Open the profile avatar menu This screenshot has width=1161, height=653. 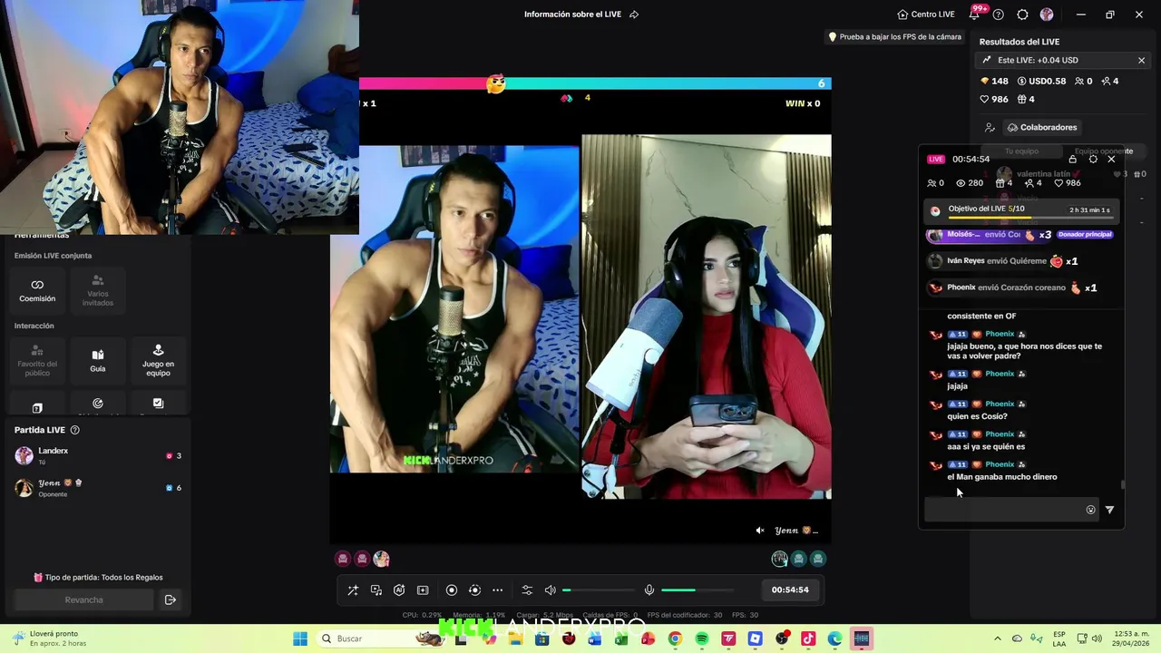click(1047, 15)
